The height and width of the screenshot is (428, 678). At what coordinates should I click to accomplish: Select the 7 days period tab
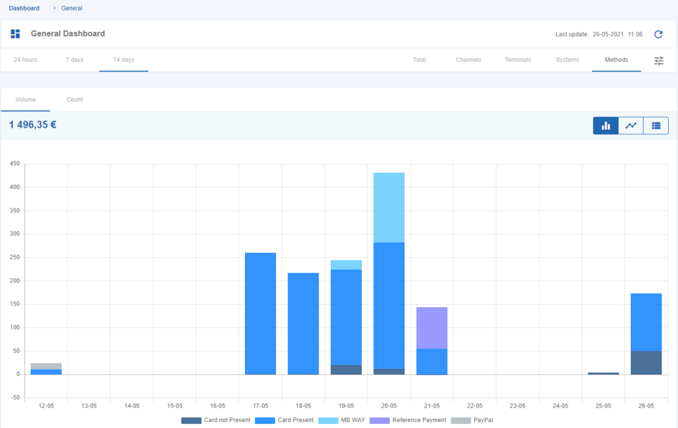[x=74, y=60]
